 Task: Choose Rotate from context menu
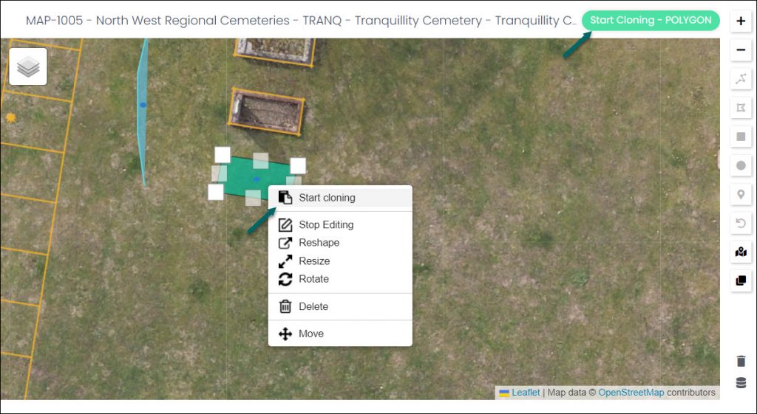[340, 278]
